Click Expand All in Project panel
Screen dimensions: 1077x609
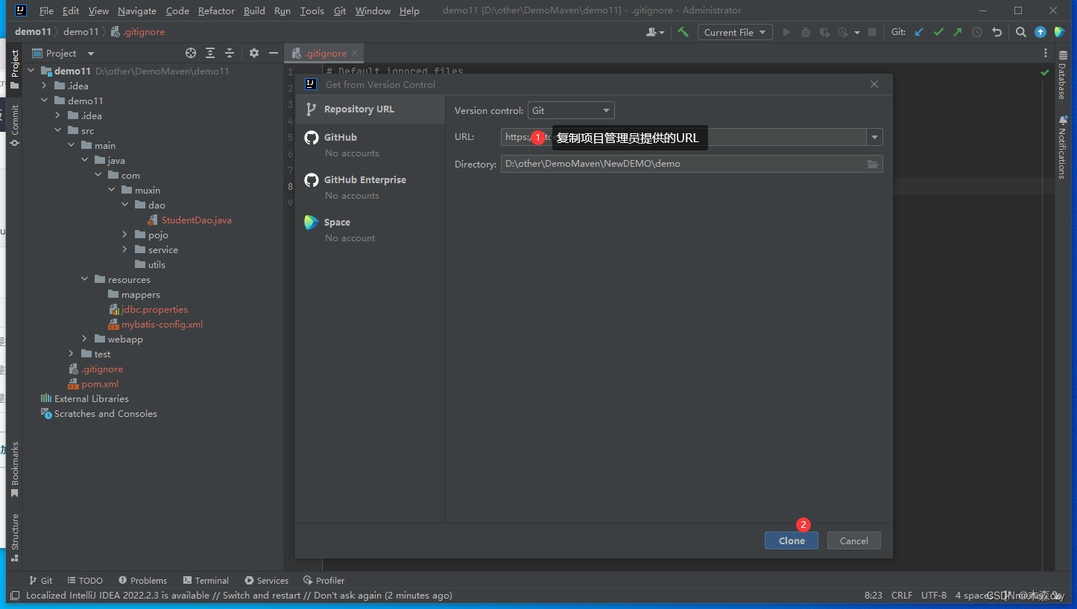210,53
